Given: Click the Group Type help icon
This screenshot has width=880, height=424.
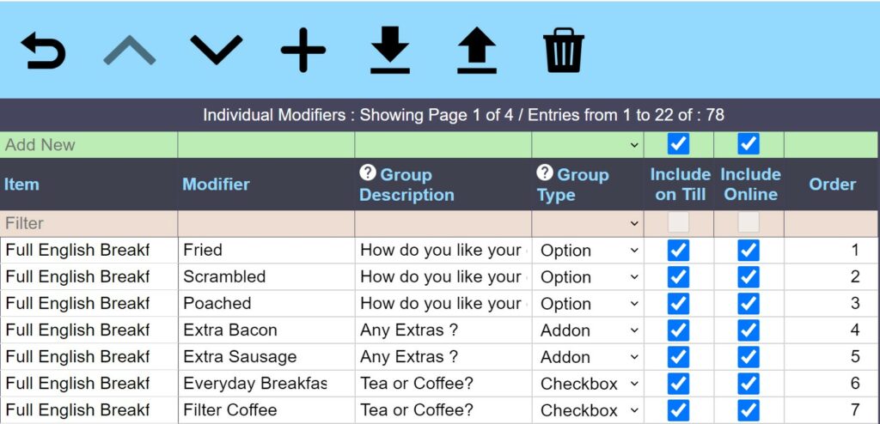Looking at the screenshot, I should tap(544, 174).
